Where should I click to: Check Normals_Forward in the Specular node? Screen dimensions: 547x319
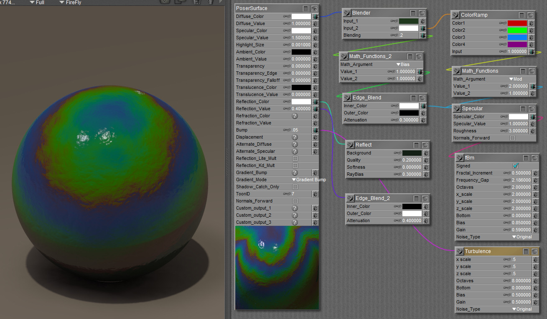(513, 138)
